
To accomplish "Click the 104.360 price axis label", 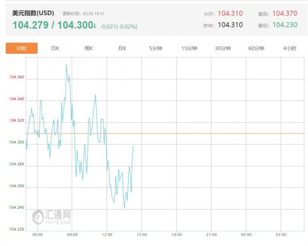I will 17,77.
